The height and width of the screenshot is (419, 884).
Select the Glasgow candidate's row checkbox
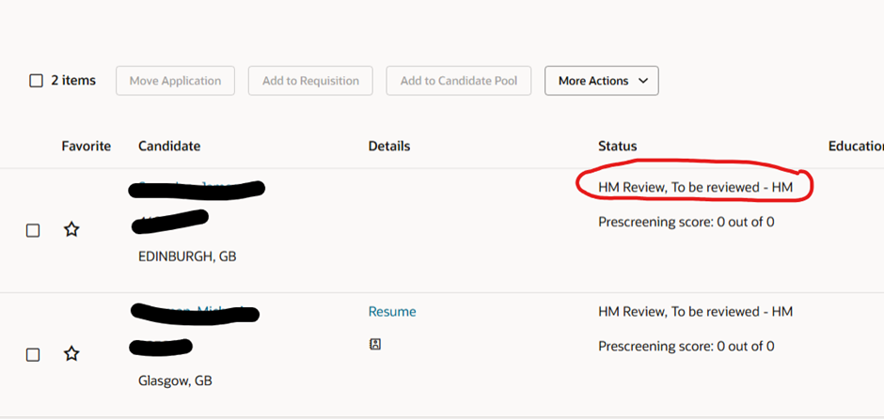coord(33,355)
